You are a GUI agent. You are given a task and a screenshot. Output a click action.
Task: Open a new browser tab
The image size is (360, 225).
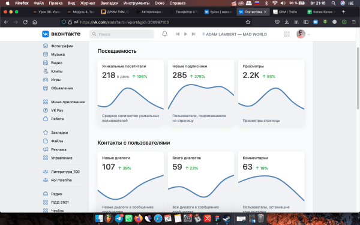tap(343, 12)
